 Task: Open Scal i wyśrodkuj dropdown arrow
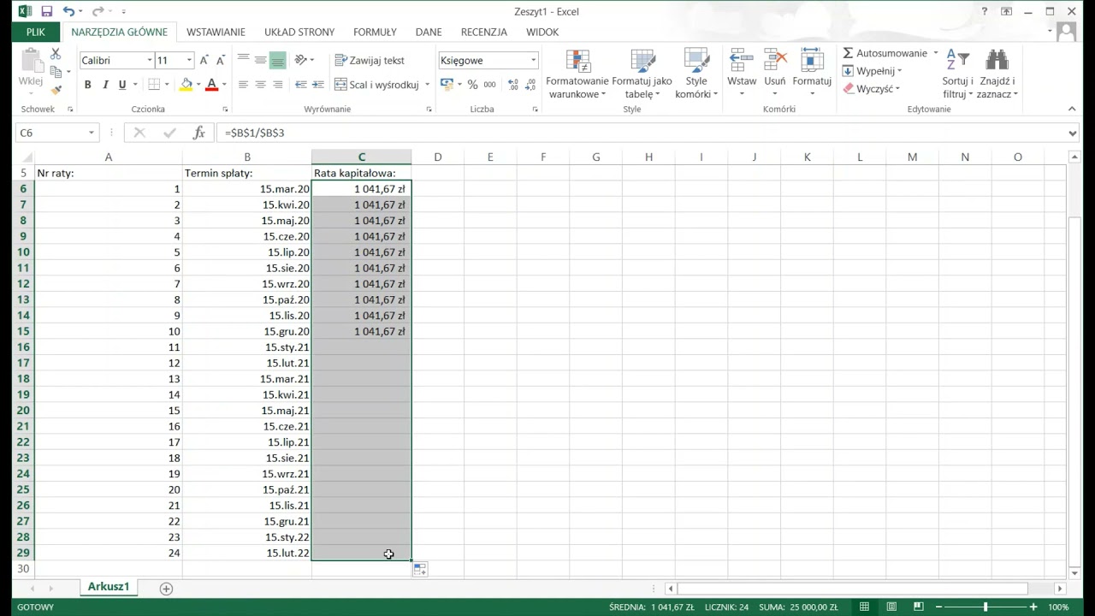tap(426, 85)
